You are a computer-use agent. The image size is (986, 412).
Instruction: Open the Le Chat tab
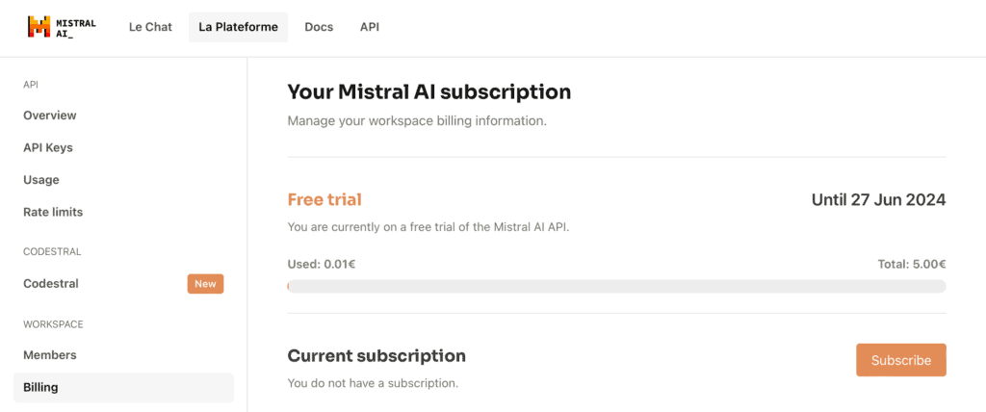pos(150,27)
